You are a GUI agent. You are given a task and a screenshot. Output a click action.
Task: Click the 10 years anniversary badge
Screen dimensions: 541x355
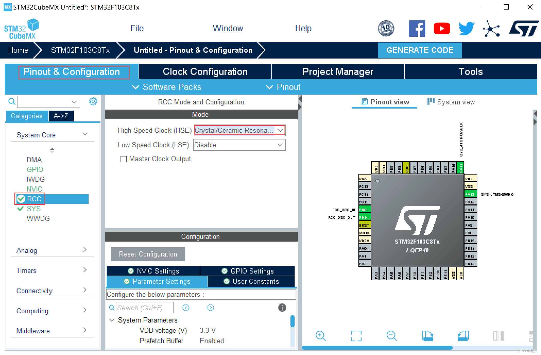[x=386, y=28]
